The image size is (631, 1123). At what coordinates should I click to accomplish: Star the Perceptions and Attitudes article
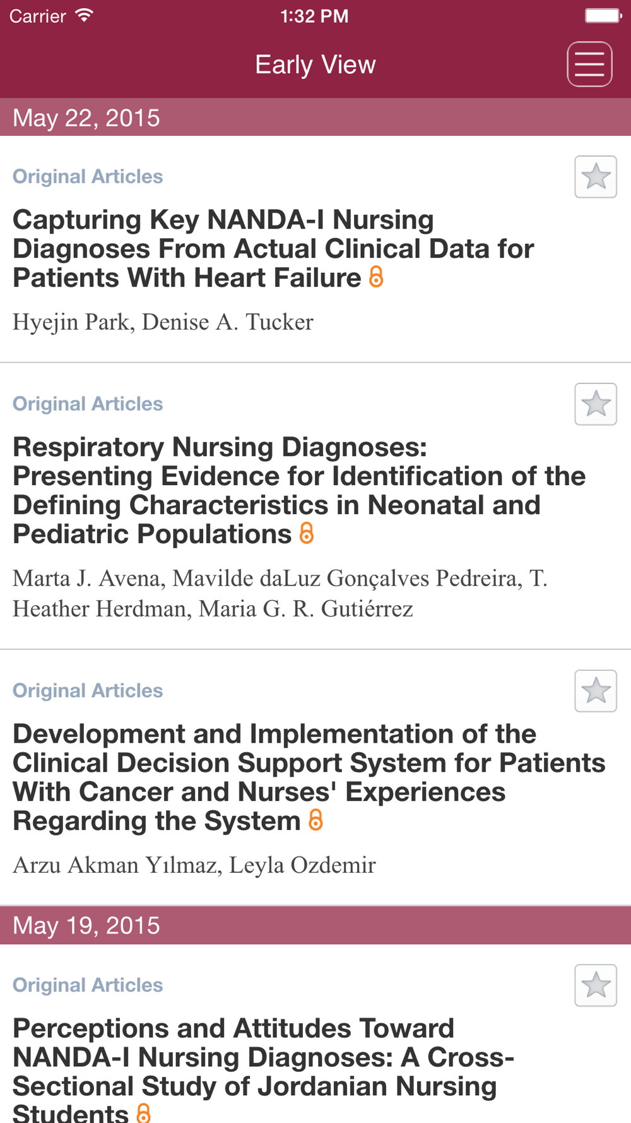click(596, 985)
